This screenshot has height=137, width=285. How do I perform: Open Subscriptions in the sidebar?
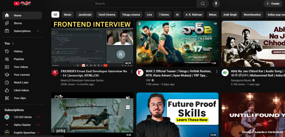22,31
